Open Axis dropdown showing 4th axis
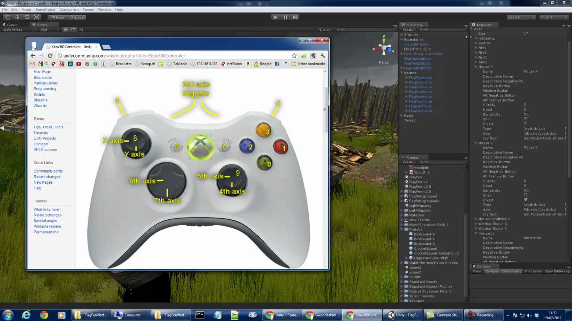The image size is (572, 321). point(546,133)
